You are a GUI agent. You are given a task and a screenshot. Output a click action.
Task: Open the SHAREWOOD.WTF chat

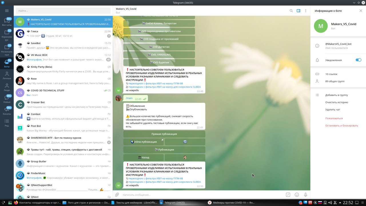tap(63, 140)
